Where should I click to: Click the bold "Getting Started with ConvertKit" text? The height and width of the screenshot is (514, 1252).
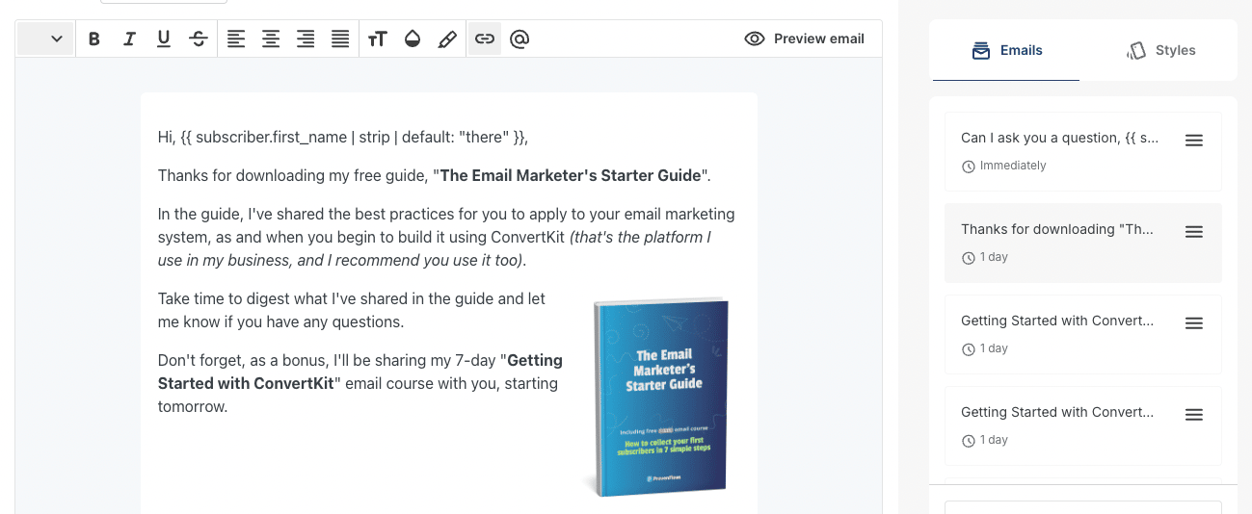tap(360, 373)
